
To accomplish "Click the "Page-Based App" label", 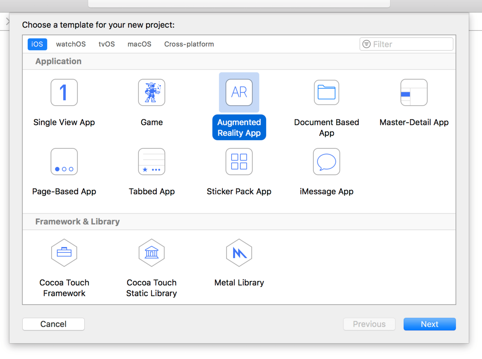I will point(64,192).
